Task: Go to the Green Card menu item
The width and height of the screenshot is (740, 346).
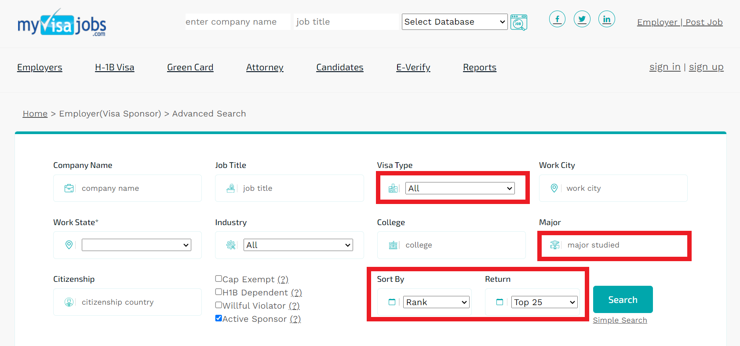Action: (190, 67)
